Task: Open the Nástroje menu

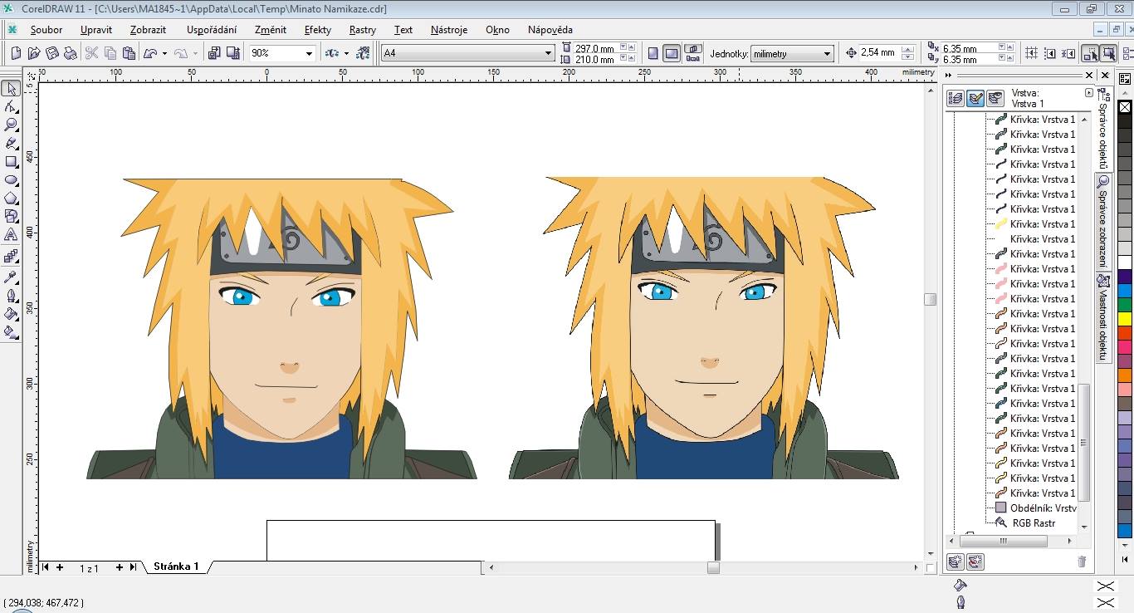Action: 449,29
